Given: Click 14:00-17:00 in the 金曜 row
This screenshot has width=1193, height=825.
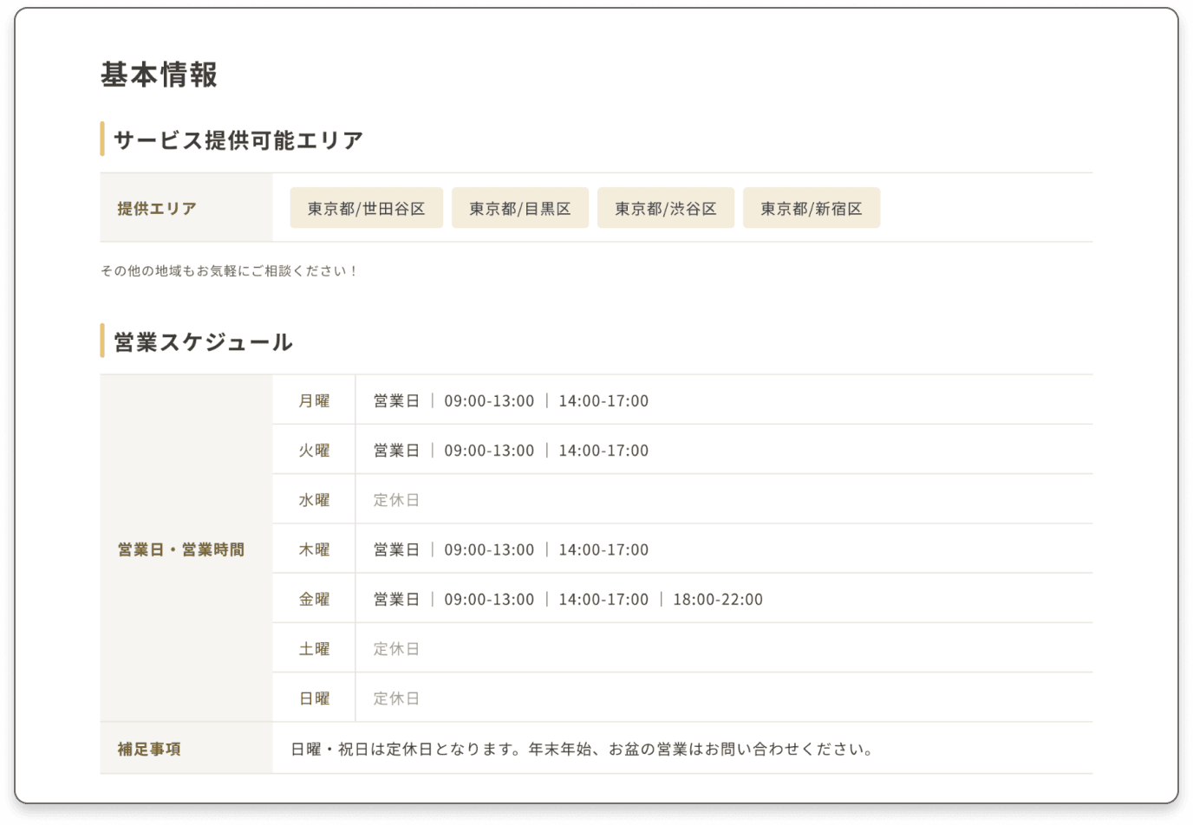Looking at the screenshot, I should 603,599.
